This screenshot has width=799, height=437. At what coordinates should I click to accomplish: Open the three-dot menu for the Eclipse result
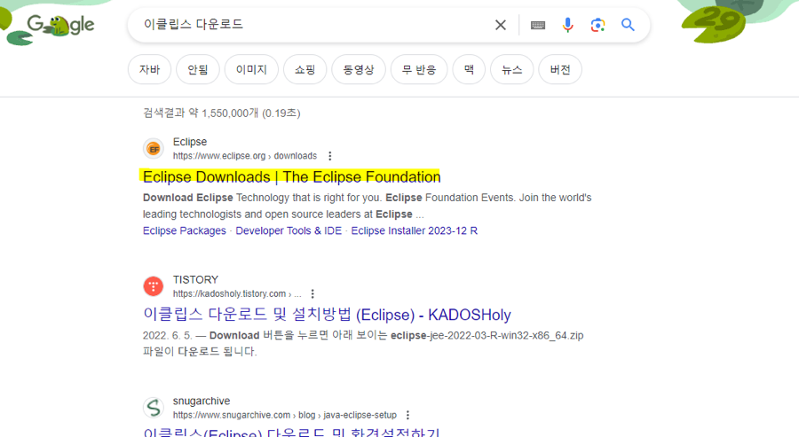pyautogui.click(x=329, y=156)
